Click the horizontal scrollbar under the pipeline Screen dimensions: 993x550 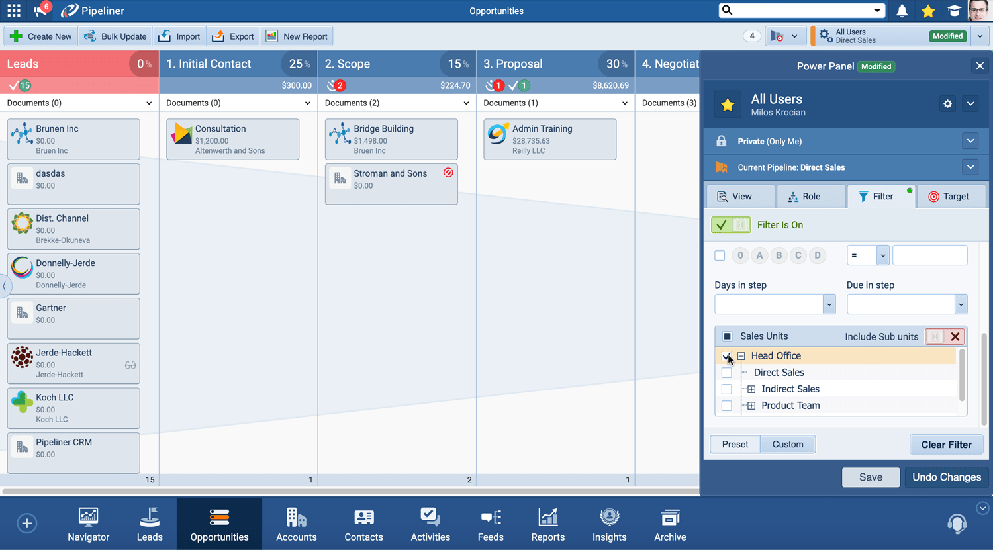[350, 492]
